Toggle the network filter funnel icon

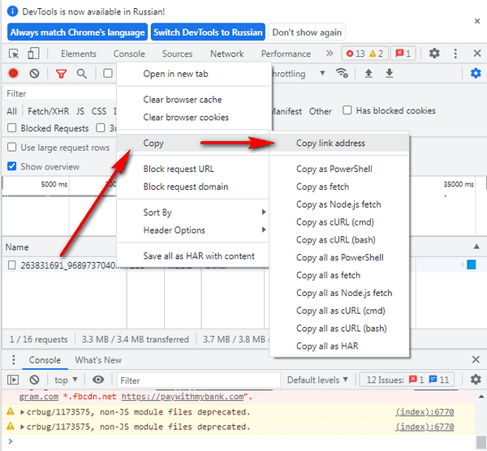click(61, 74)
